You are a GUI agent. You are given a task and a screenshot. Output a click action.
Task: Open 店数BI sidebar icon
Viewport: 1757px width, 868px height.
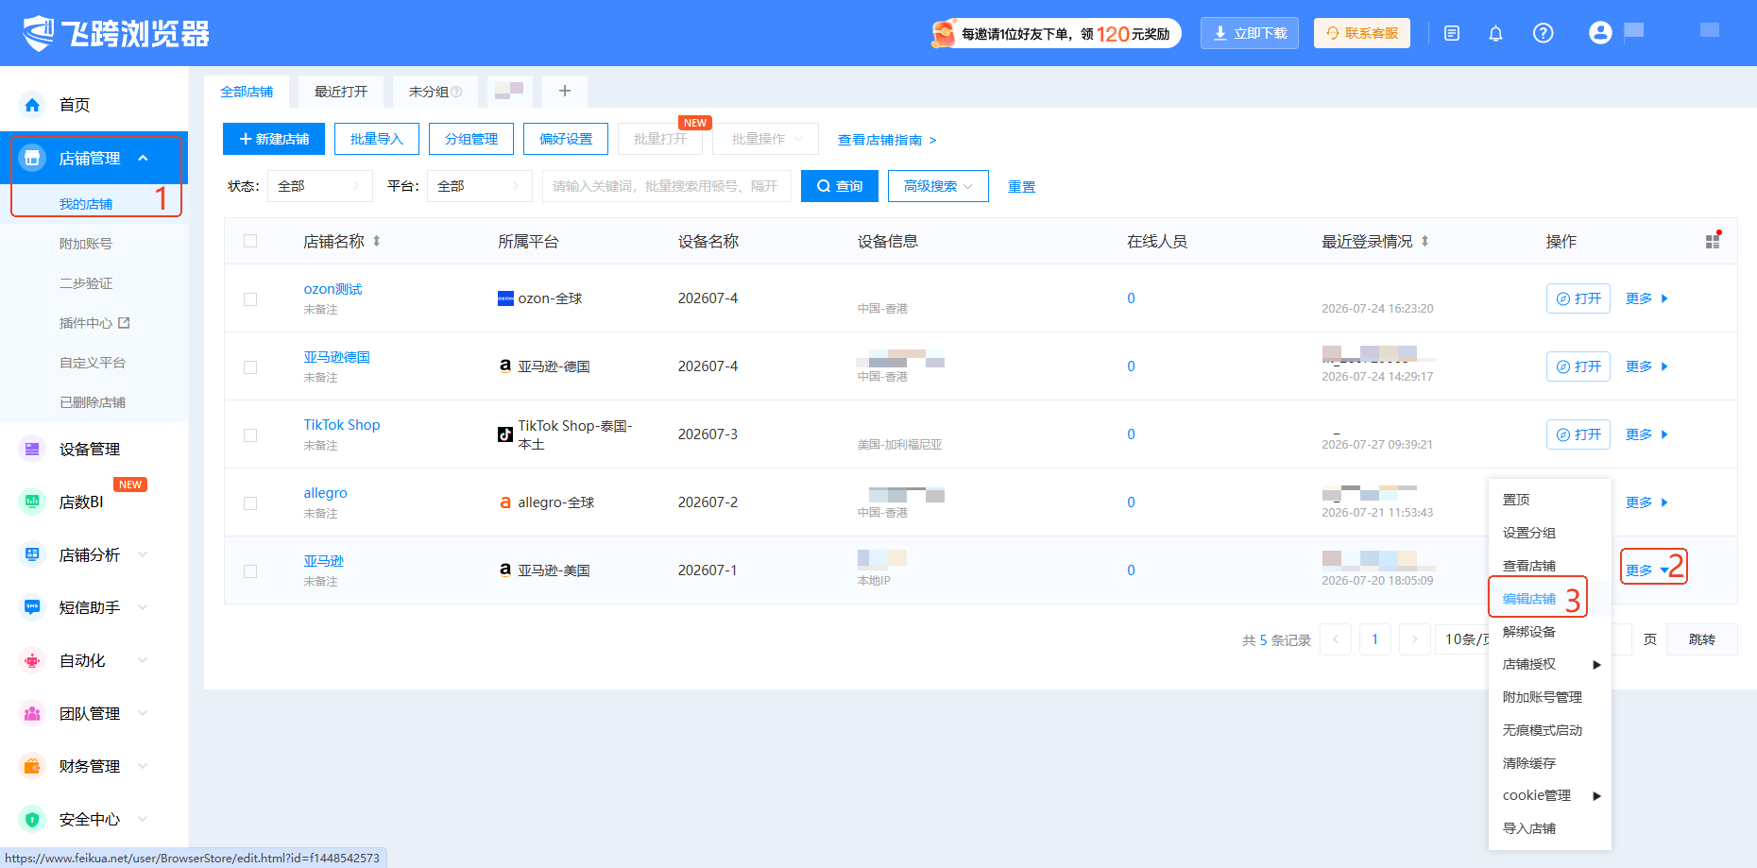pos(32,502)
